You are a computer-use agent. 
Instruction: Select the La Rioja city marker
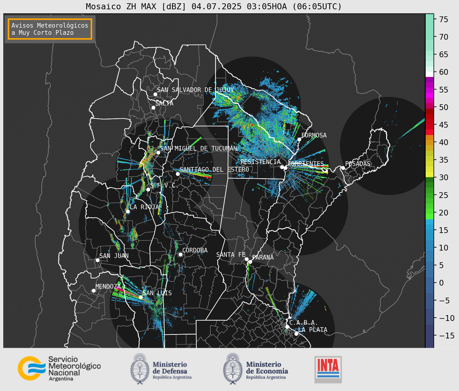point(128,211)
